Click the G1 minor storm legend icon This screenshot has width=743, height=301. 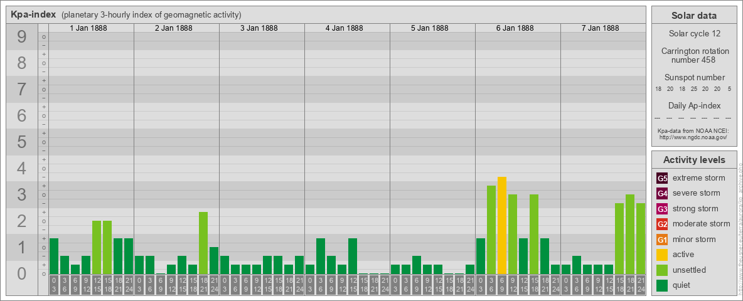(662, 240)
